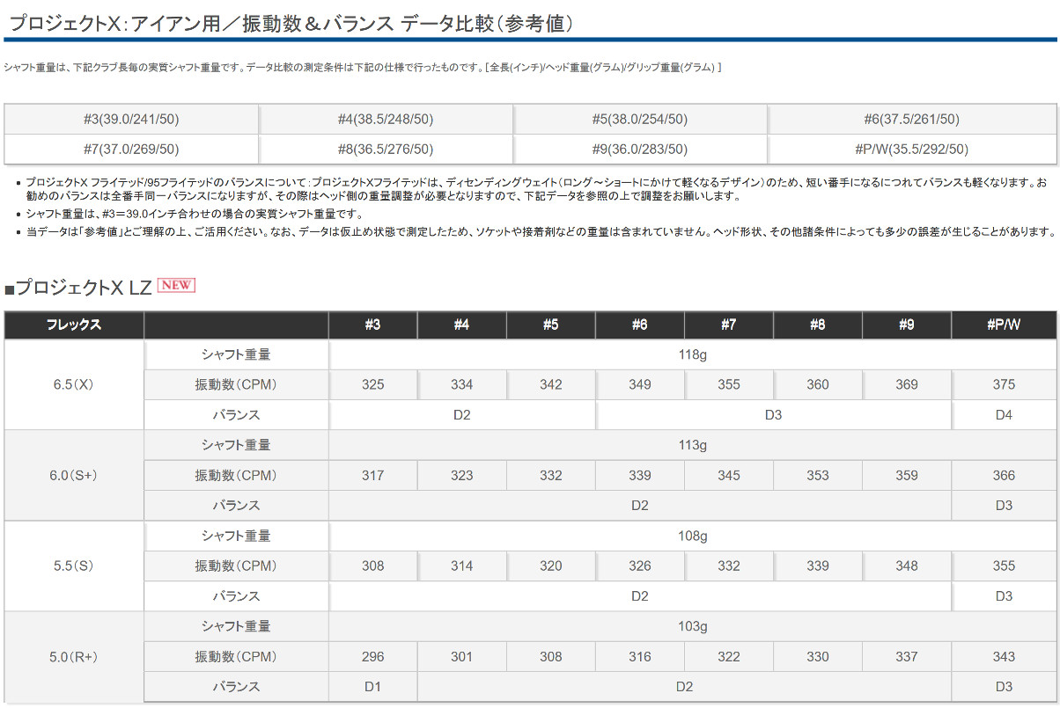Click the 6.0(S+) flex cell
The image size is (1060, 708).
[x=74, y=475]
